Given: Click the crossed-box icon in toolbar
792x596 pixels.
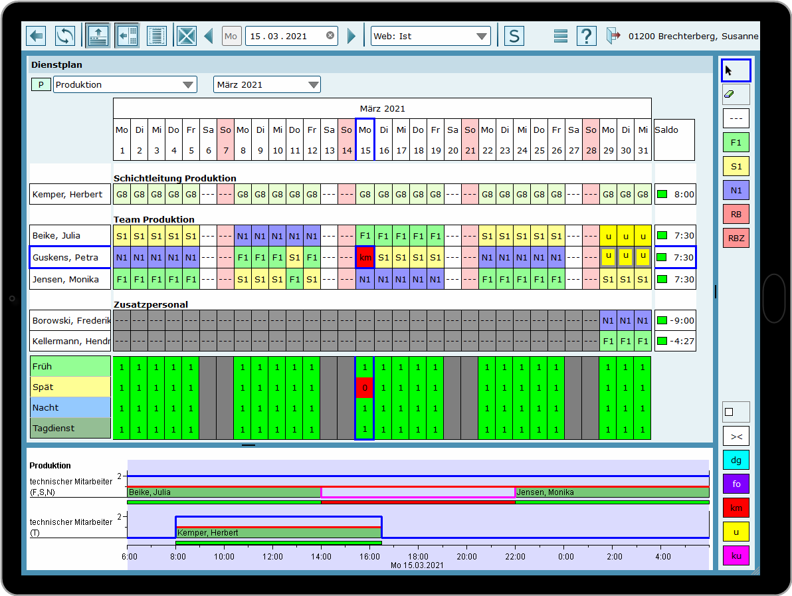Looking at the screenshot, I should pyautogui.click(x=187, y=36).
